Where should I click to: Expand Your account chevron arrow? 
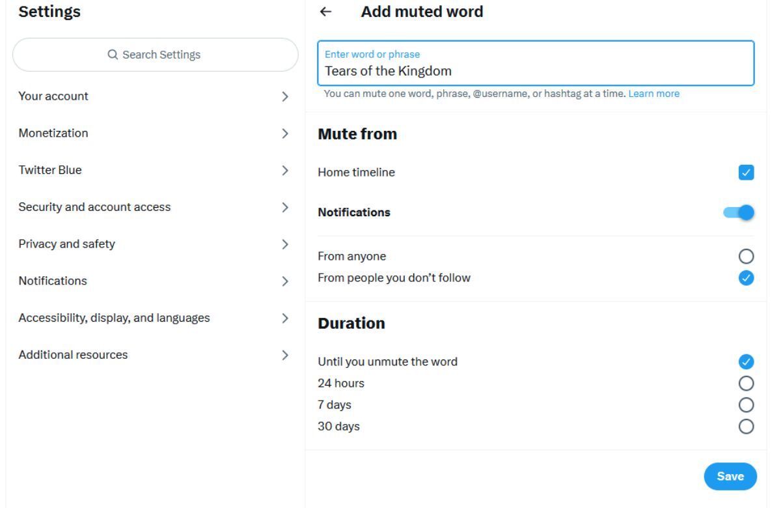point(284,96)
